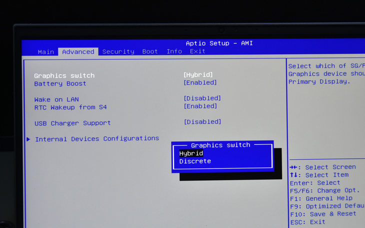Screen dimensions: 365x228
Task: Click the Wake on LAN label
Action: [x=56, y=99]
